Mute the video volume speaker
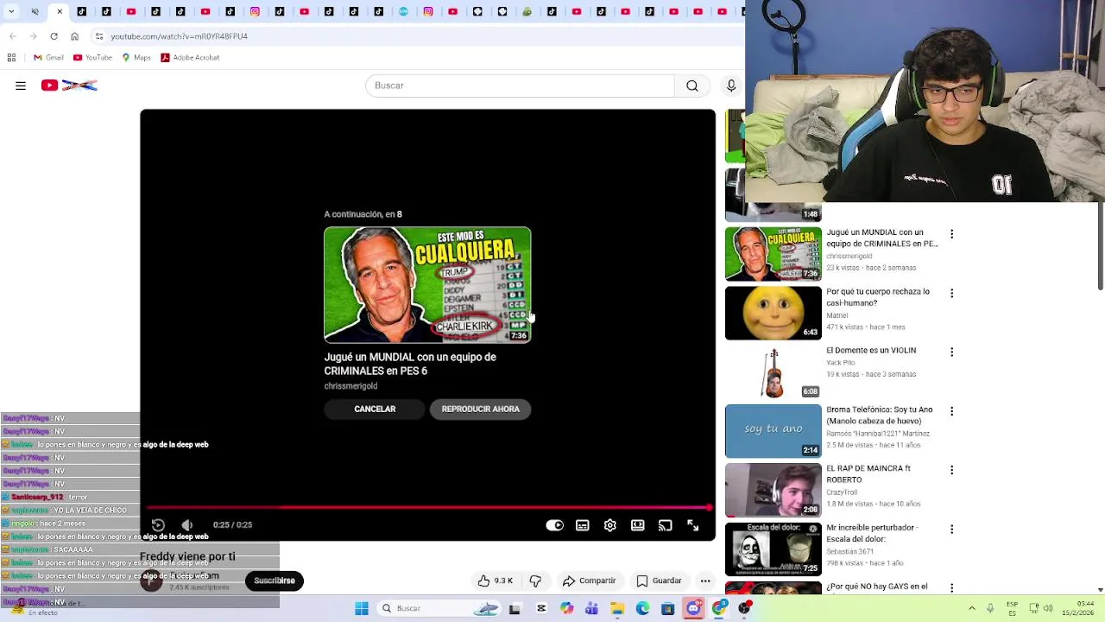The image size is (1105, 622). [x=187, y=525]
